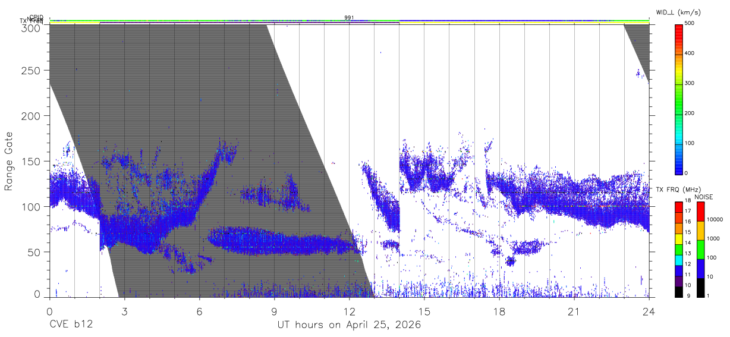Click the '21' hour x-axis tick label
The width and height of the screenshot is (730, 337).
(574, 311)
